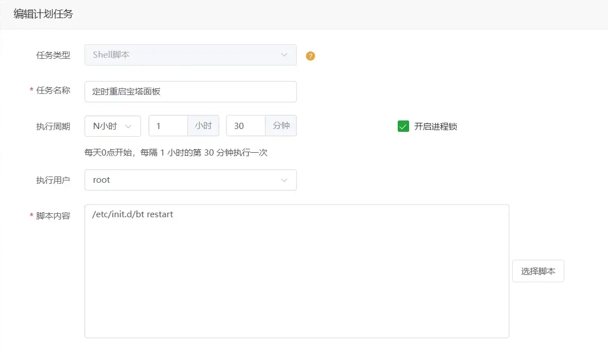The width and height of the screenshot is (608, 353).
Task: Click the 脚本内容 field label
Action: (53, 216)
